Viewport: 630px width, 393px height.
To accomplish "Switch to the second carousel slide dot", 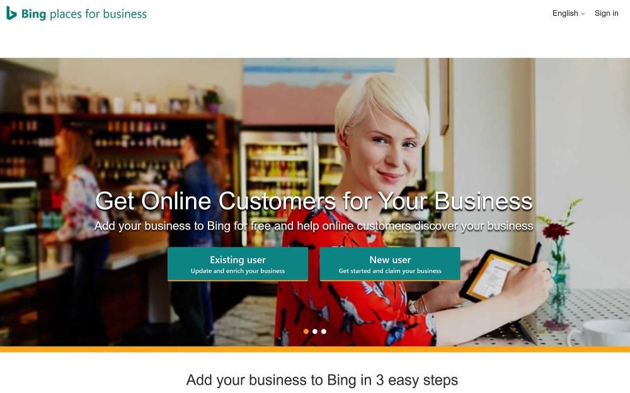I will 315,331.
